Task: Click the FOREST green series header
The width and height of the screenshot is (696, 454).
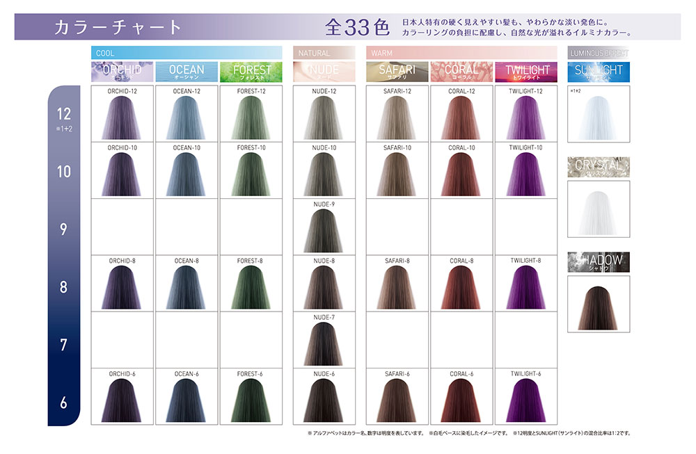Action: click(251, 72)
